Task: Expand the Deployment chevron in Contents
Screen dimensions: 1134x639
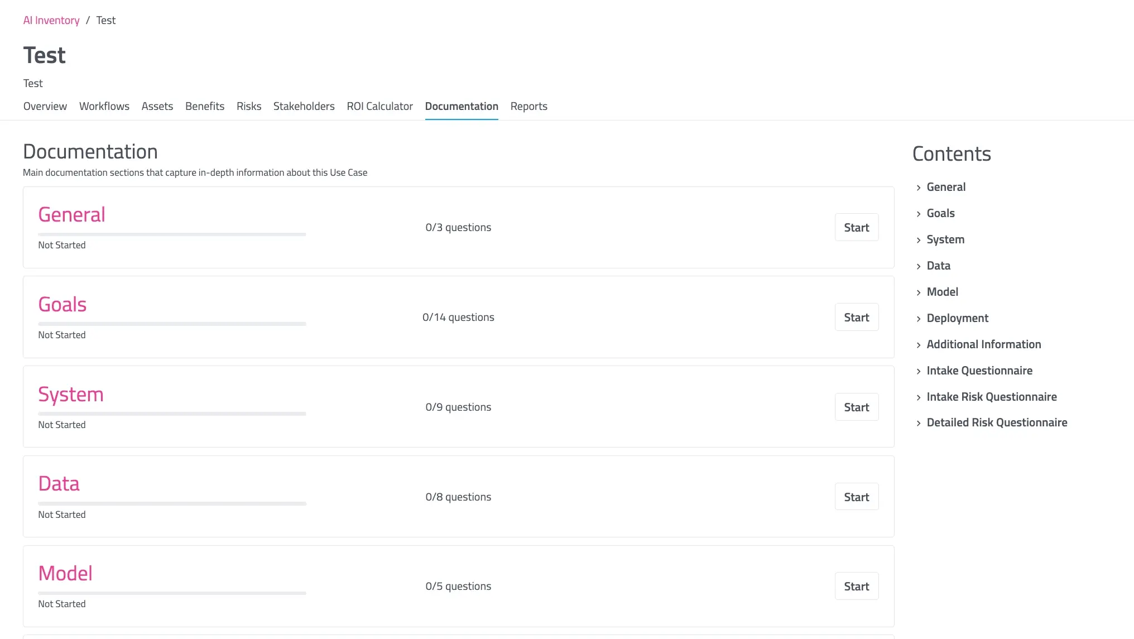Action: click(x=919, y=319)
